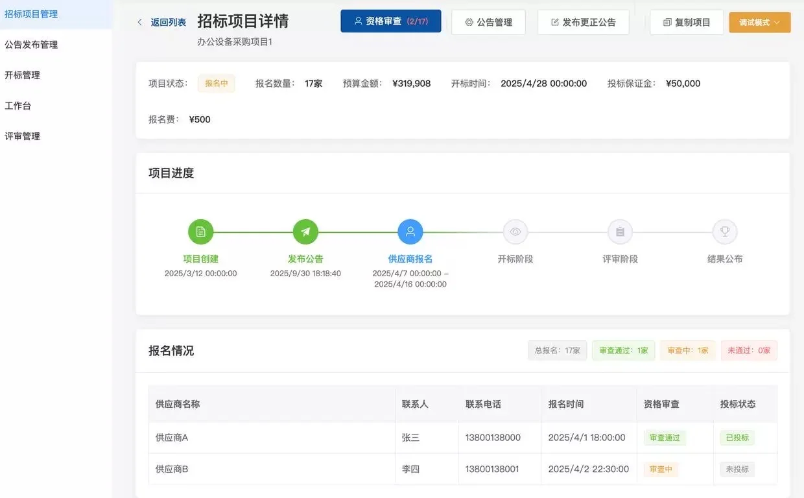Click the 发布公告 publish announcement step icon
The image size is (804, 498).
305,231
